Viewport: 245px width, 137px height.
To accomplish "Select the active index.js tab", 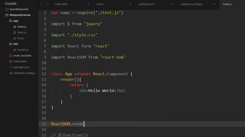I will click(227, 4).
